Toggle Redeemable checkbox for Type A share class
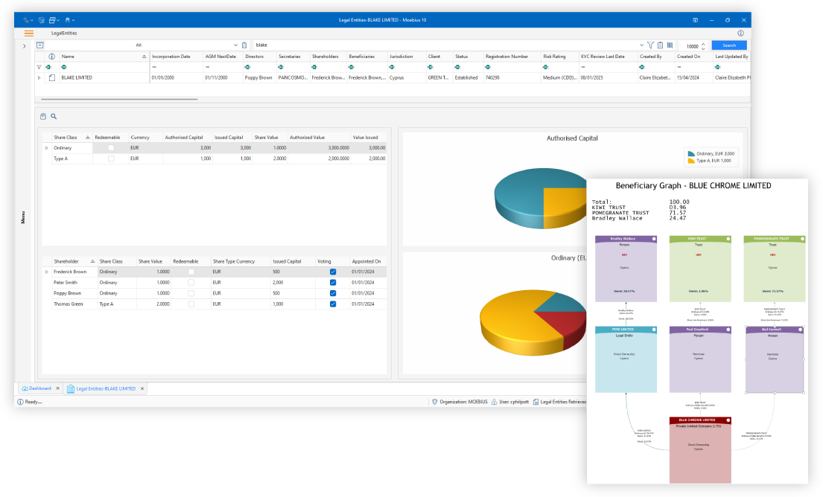Screen dimensions: 823x497 tap(111, 158)
